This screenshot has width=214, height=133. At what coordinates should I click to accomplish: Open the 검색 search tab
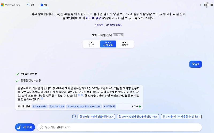(x=30, y=5)
